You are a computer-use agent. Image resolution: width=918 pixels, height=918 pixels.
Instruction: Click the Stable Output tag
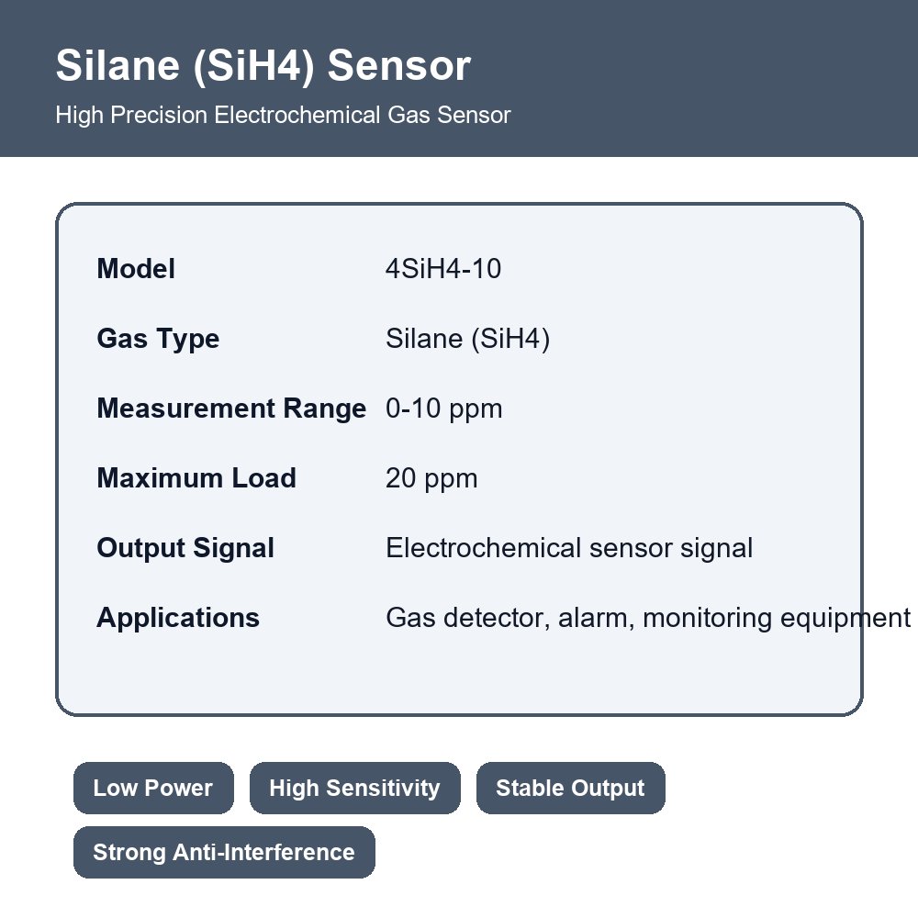570,788
